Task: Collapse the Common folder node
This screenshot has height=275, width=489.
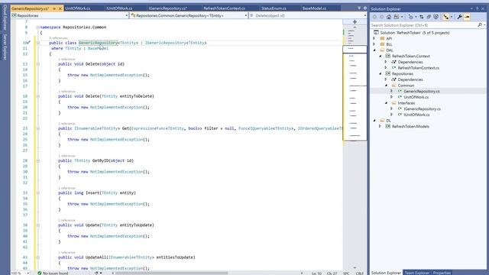Action: tap(386, 85)
